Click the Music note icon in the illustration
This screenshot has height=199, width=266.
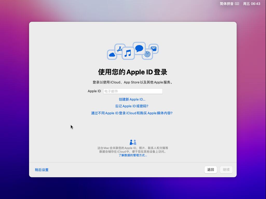point(128,53)
